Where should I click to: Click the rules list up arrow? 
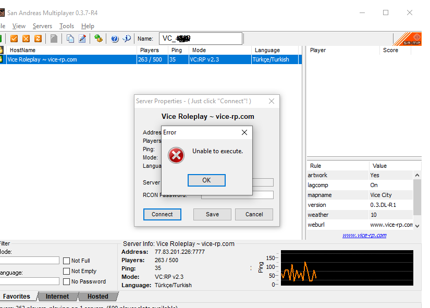[417, 175]
